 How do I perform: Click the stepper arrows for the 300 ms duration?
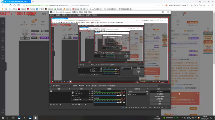pos(147,94)
